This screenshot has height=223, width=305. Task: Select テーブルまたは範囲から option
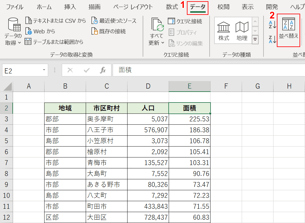54,42
